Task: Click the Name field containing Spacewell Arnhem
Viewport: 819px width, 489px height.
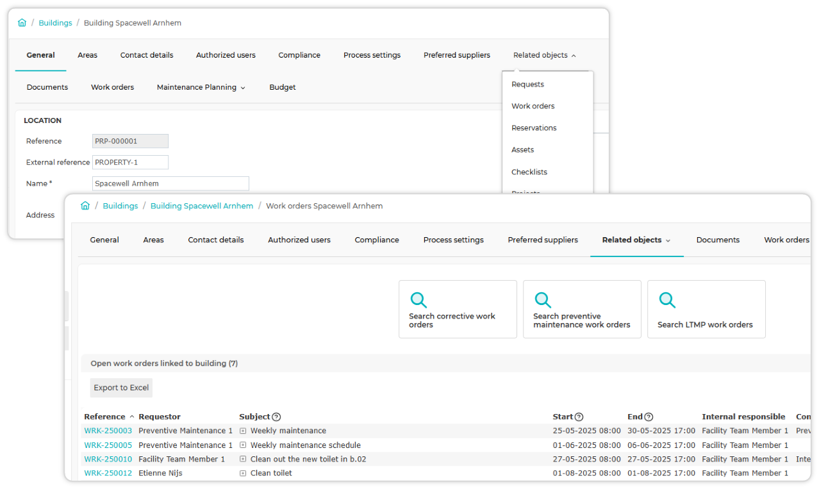Action: [170, 183]
